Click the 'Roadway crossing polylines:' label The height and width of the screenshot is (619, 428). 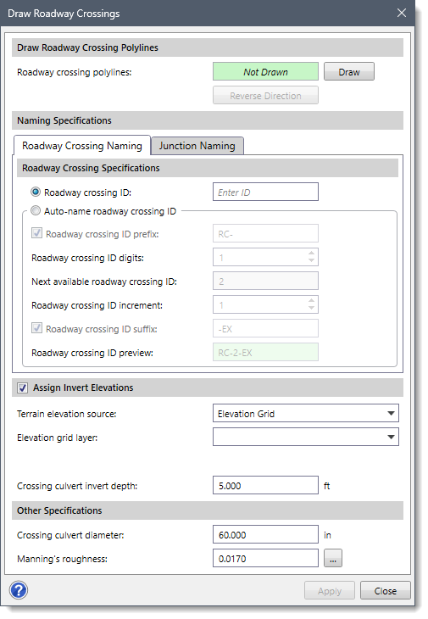point(75,72)
